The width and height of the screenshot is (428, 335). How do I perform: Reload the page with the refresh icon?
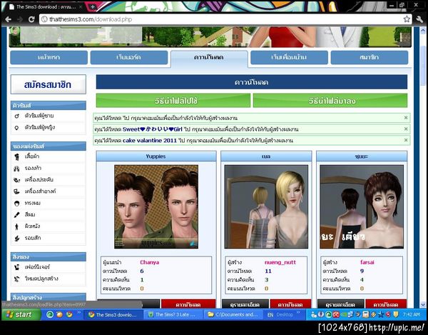click(x=31, y=19)
